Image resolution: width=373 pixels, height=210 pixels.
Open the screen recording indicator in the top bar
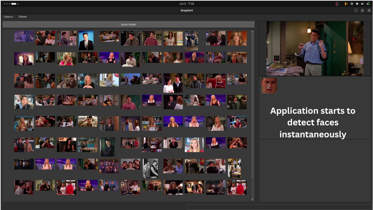[x=337, y=4]
